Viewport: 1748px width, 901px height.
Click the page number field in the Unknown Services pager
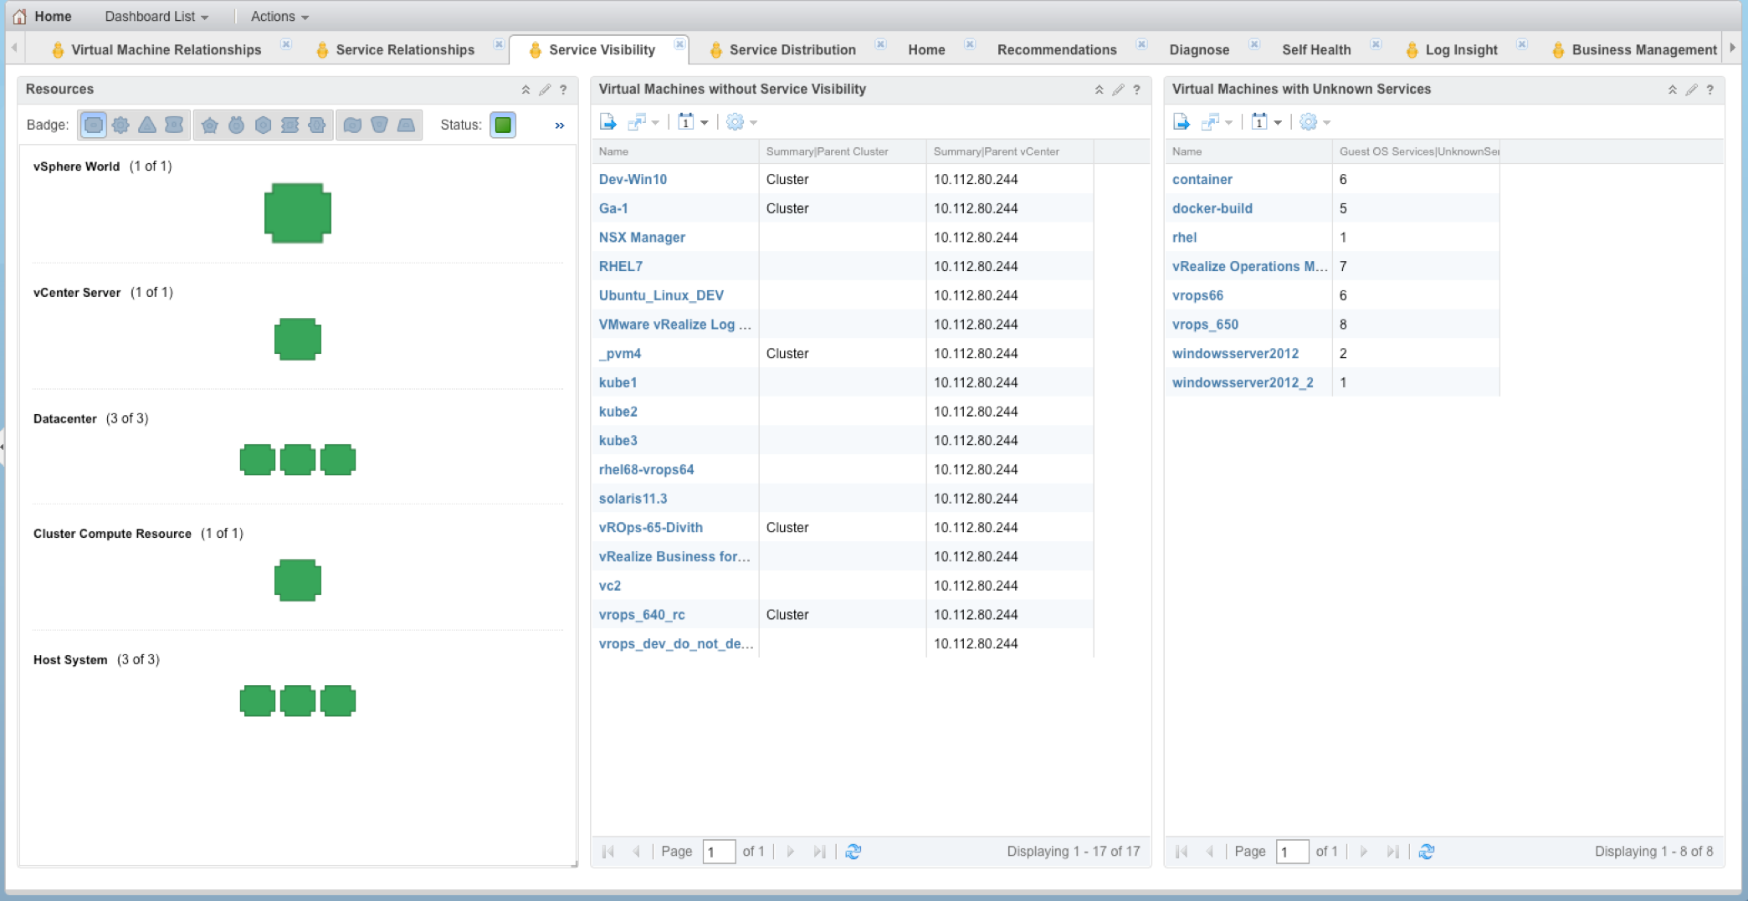point(1291,852)
